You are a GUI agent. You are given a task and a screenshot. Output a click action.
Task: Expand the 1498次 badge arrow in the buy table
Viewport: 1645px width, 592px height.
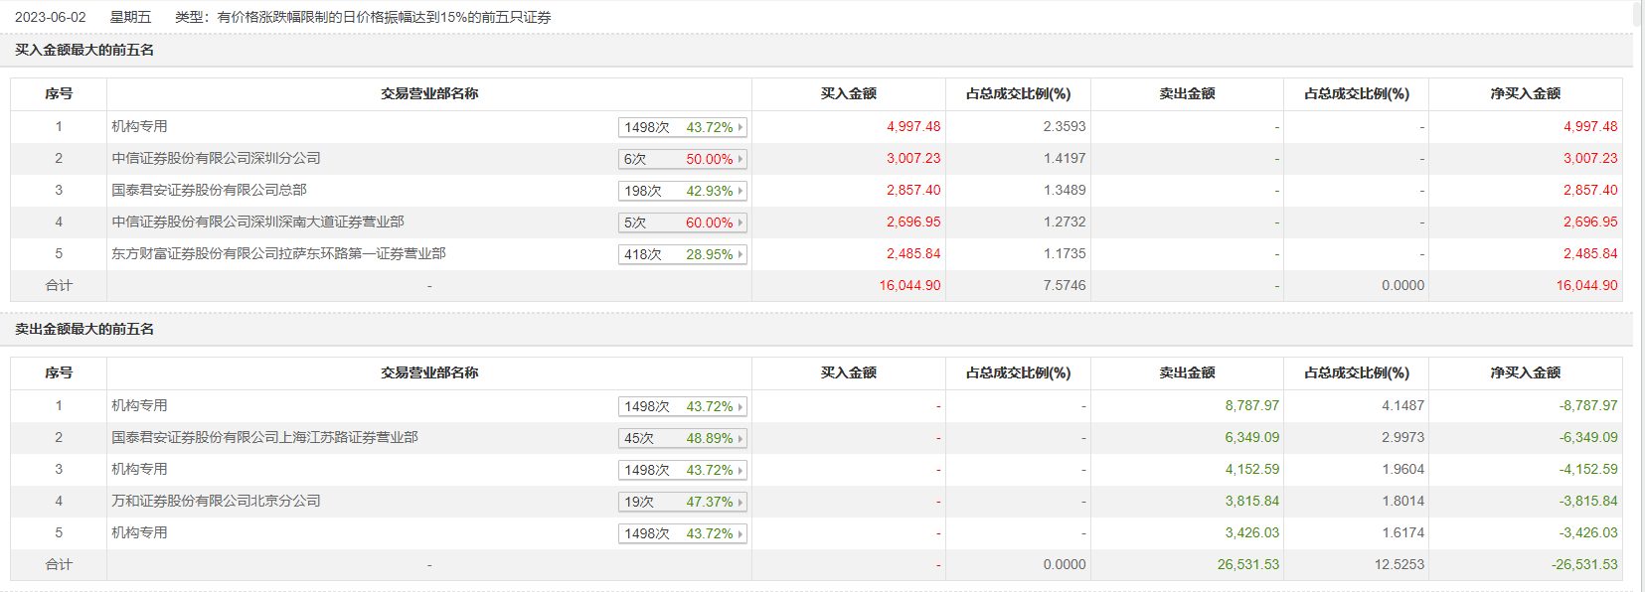740,127
